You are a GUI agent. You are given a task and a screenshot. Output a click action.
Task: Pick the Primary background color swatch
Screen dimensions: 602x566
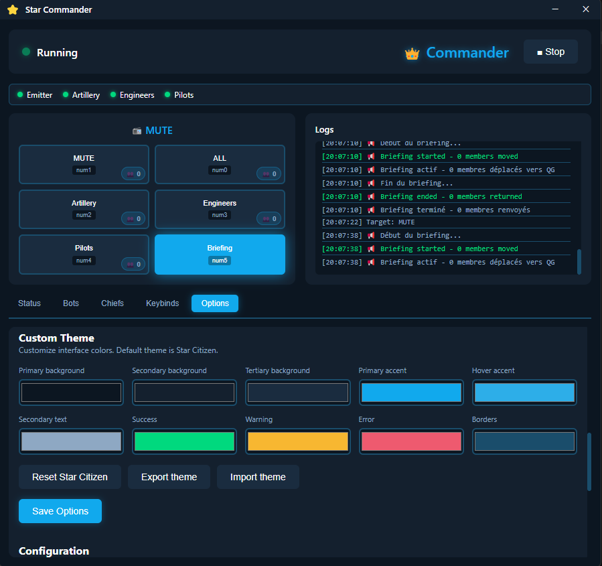click(x=72, y=393)
